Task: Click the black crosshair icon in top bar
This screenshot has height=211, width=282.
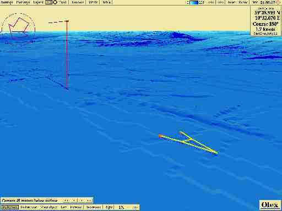Action: point(55,2)
